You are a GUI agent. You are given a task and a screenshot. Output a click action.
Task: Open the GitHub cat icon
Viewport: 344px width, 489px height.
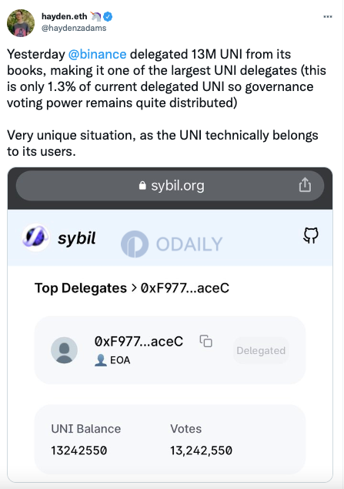click(310, 235)
